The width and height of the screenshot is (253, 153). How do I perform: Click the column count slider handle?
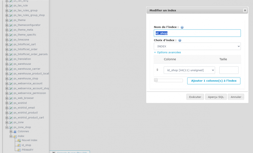156,80
